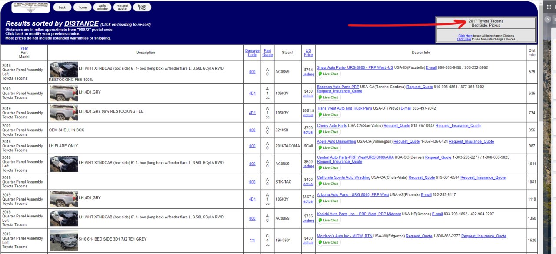556x254 pixels.
Task: Click the request quote button
Action: (122, 7)
